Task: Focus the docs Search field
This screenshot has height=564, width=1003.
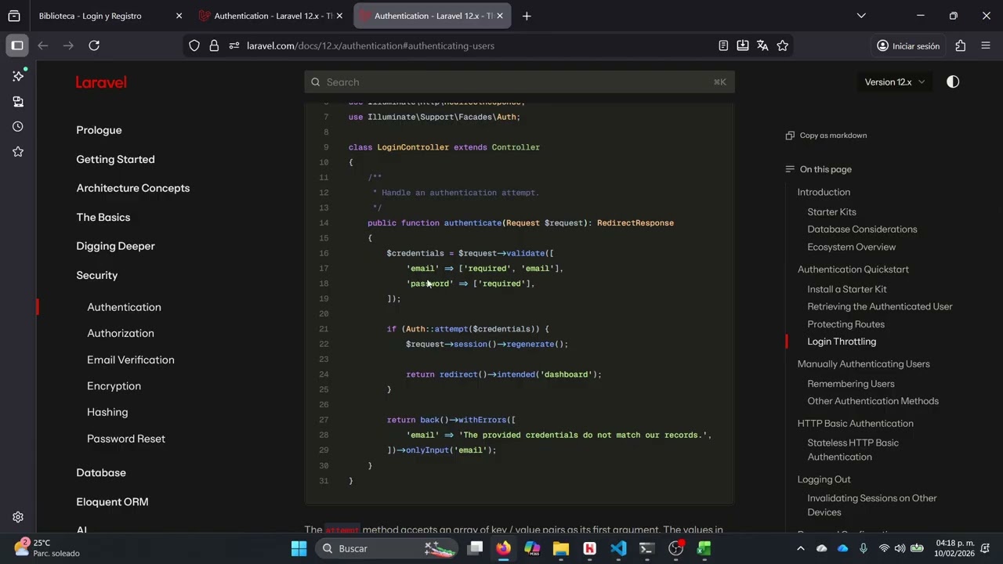Action: coord(519,82)
